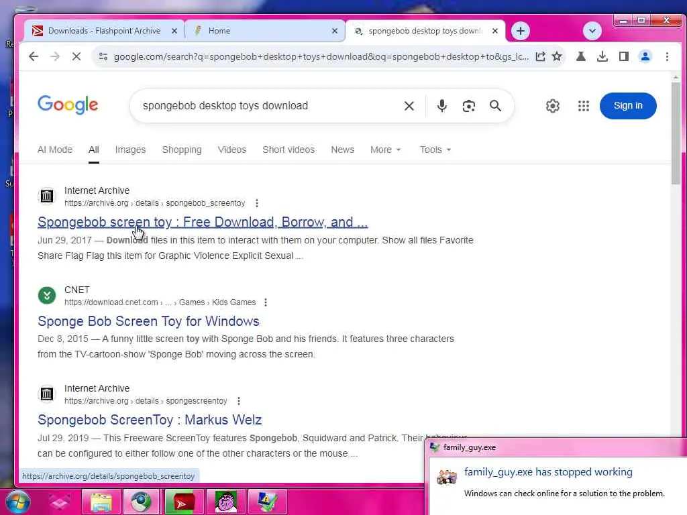Open Windows Explorer from taskbar
This screenshot has height=515, width=687.
click(x=102, y=502)
